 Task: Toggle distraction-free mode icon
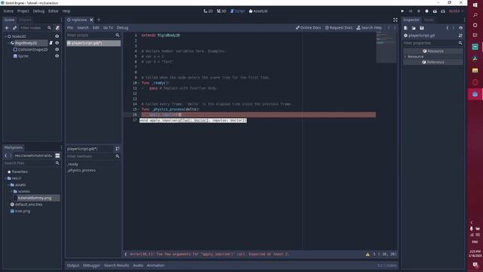395,20
